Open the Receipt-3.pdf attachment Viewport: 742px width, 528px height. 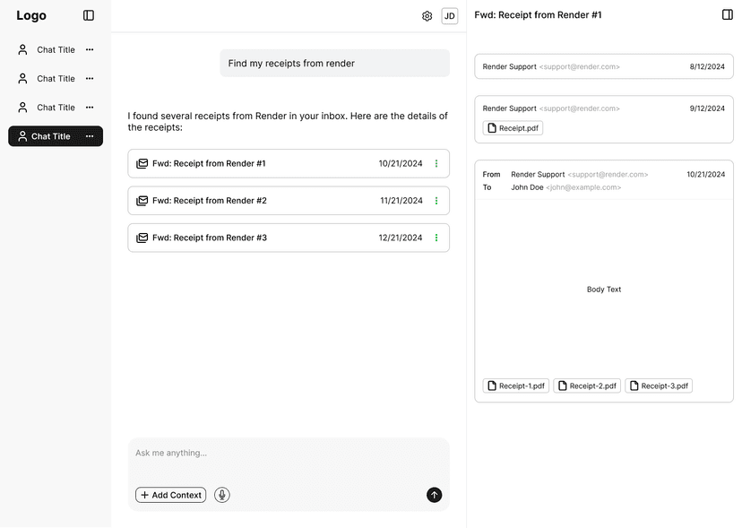pos(659,386)
